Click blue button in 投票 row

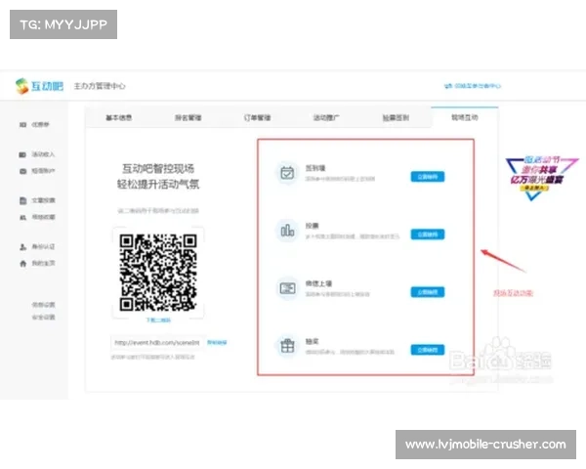pyautogui.click(x=428, y=234)
